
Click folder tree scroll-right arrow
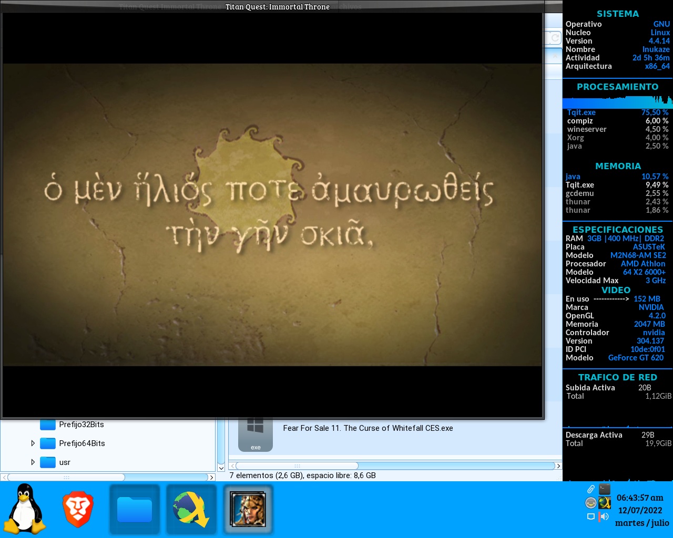point(212,477)
